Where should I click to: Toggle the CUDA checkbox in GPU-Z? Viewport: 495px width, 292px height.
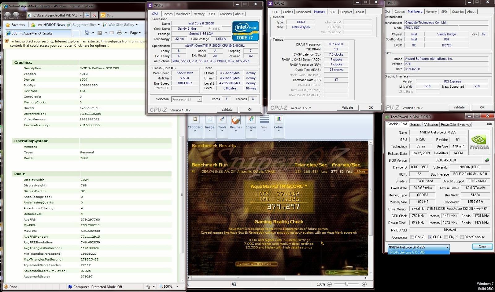point(430,237)
